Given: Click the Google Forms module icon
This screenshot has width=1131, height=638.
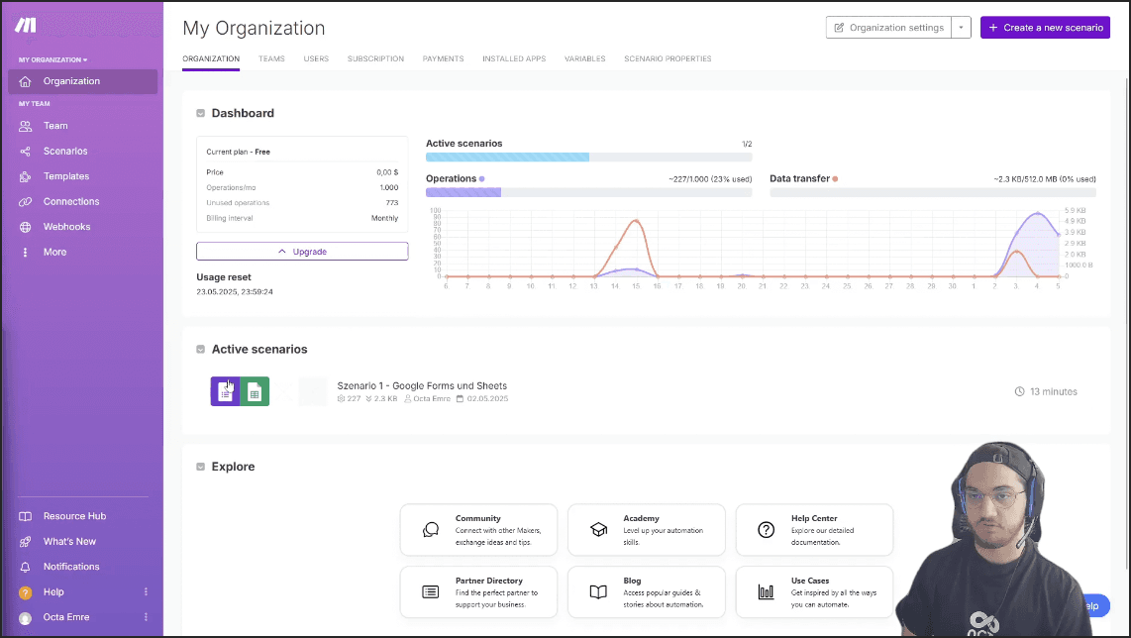Looking at the screenshot, I should pos(225,391).
